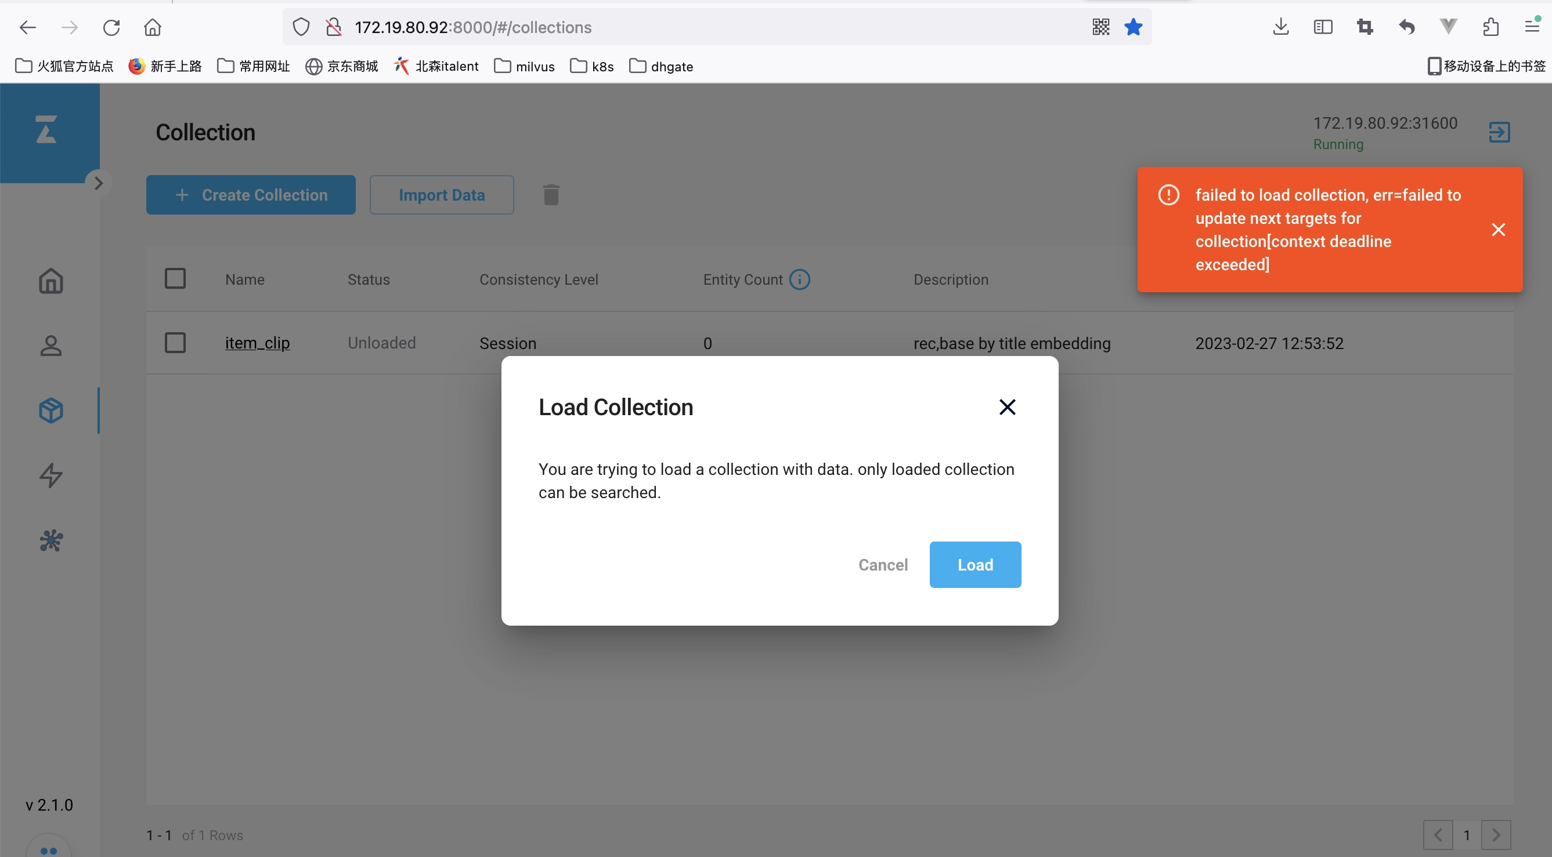Image resolution: width=1552 pixels, height=857 pixels.
Task: Open the Home panel in Attu sidebar
Action: (x=50, y=281)
